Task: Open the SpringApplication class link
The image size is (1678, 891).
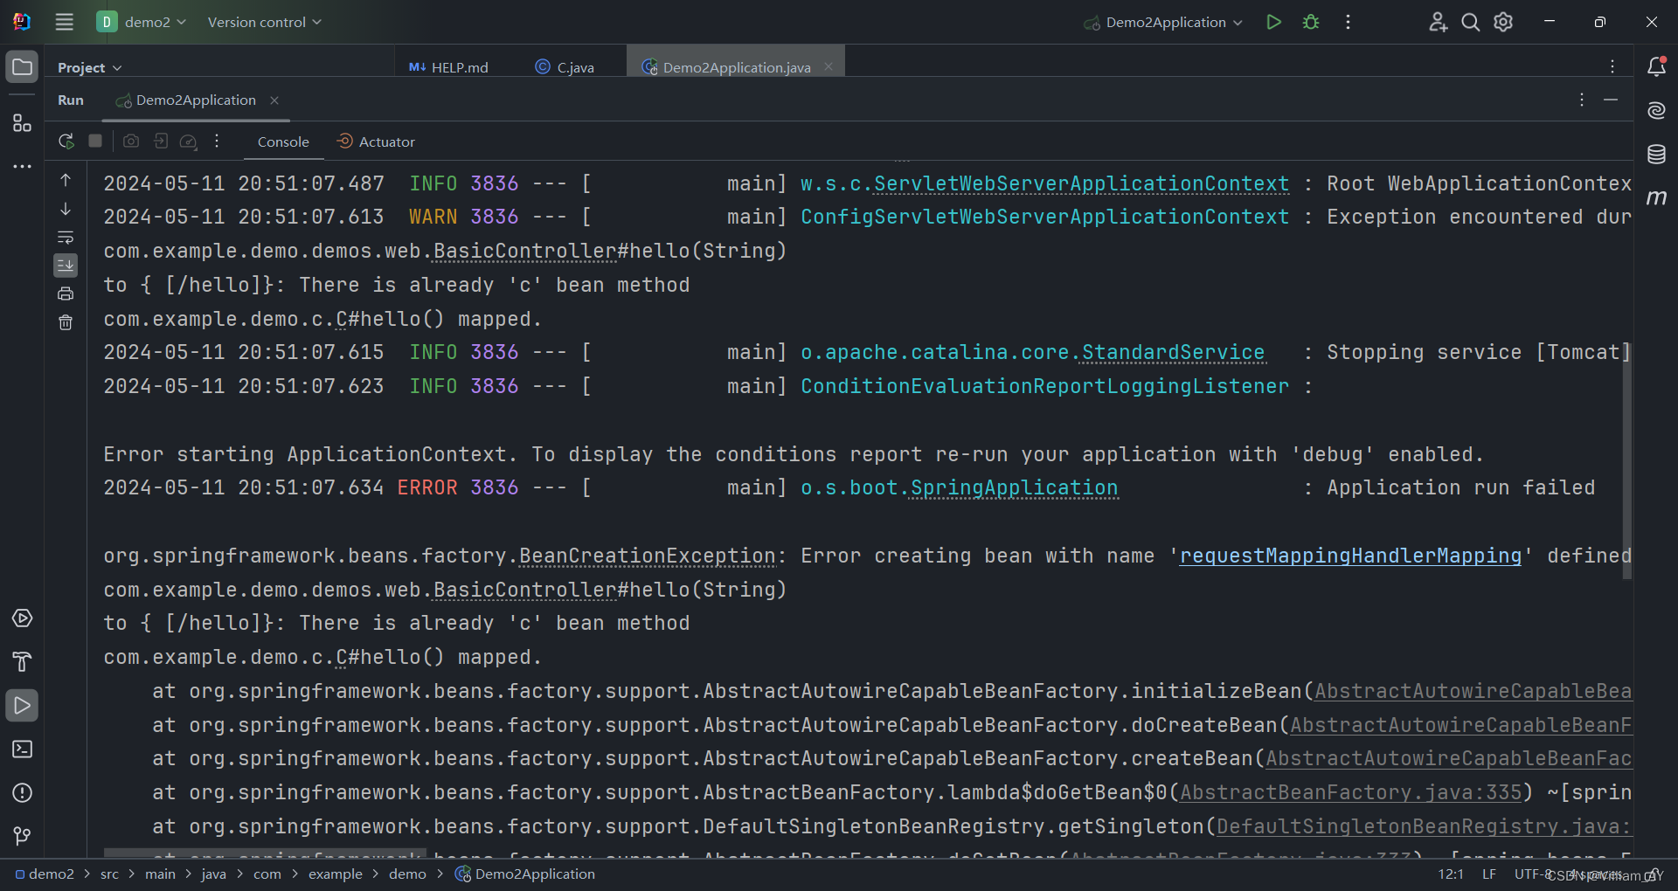Action: [x=1015, y=488]
